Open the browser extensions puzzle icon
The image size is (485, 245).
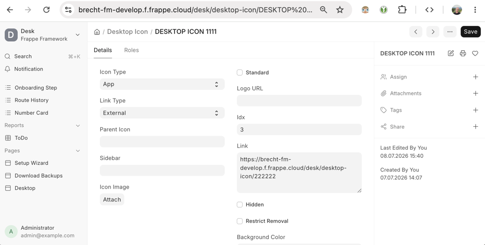coord(402,10)
